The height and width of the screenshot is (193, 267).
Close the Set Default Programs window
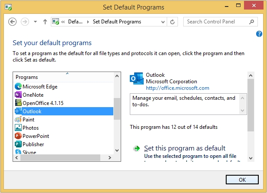pos(254,6)
